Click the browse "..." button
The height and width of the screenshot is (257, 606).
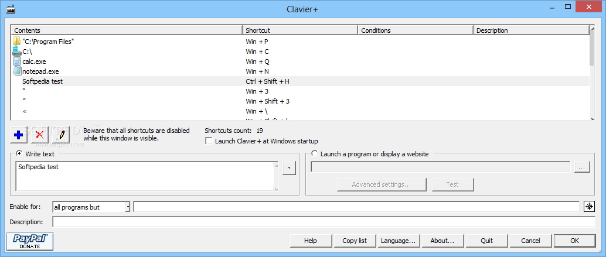[x=581, y=167]
